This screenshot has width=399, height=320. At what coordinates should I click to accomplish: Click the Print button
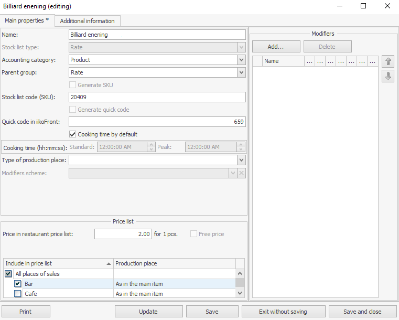point(26,312)
